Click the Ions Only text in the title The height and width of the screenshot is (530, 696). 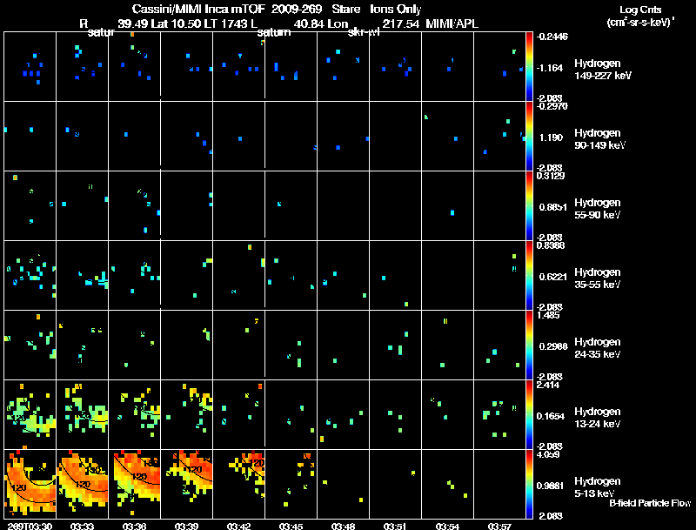(x=395, y=10)
